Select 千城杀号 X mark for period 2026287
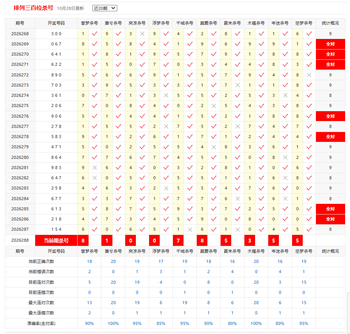This screenshot has width=350, height=334. (190, 230)
